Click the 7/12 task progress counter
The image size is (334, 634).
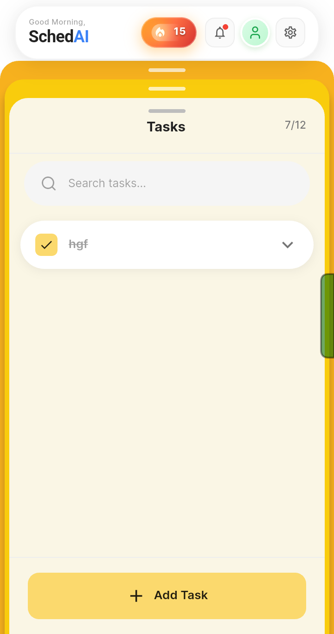click(x=295, y=125)
